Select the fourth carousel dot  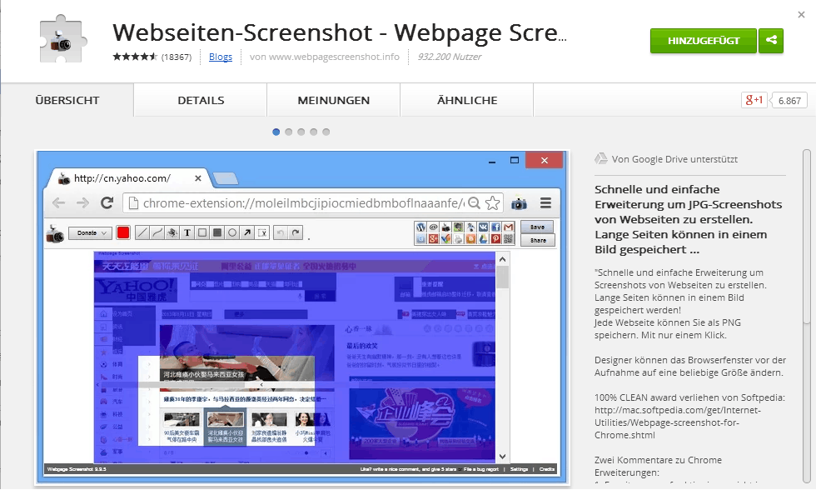point(314,132)
